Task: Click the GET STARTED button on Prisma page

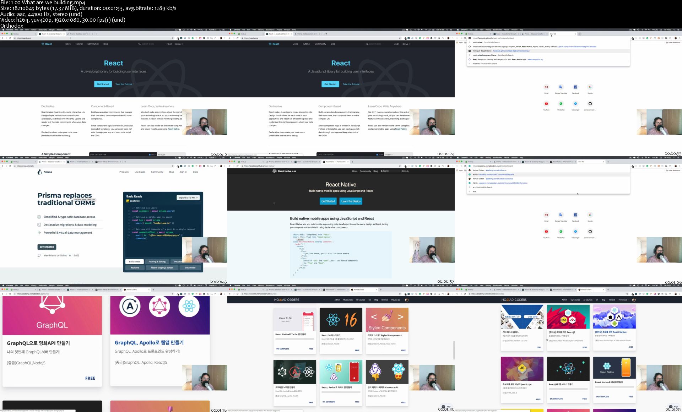Action: pos(47,247)
